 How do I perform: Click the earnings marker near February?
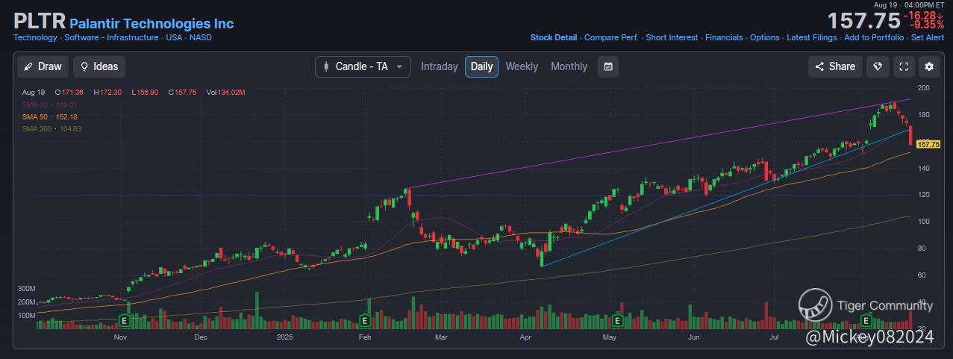click(365, 321)
